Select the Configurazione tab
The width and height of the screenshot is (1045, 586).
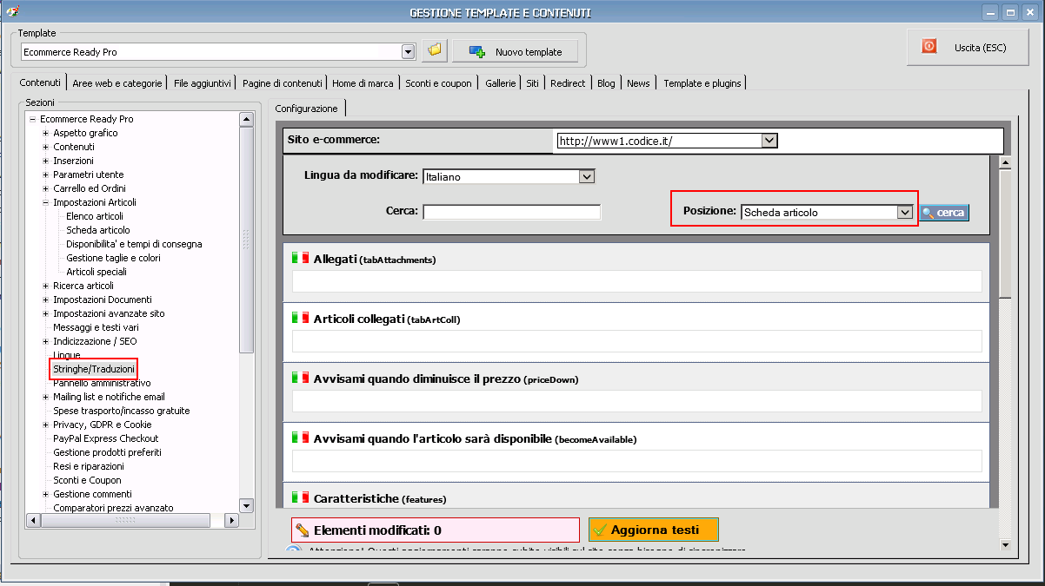pyautogui.click(x=307, y=109)
